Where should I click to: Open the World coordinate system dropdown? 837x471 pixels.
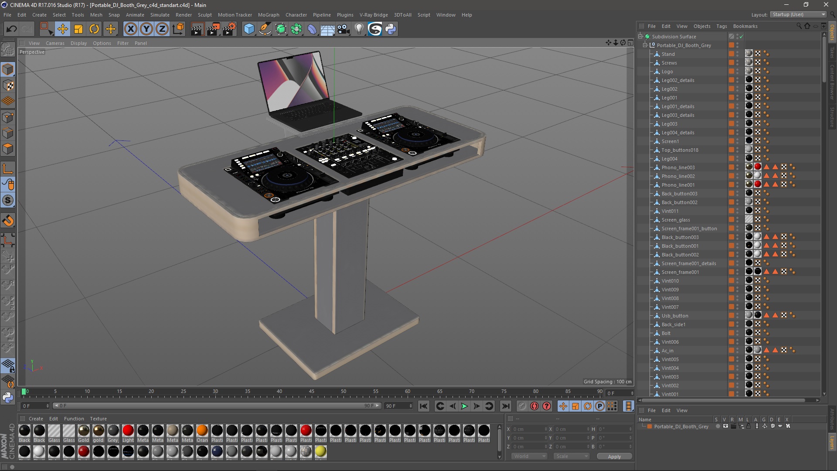coord(529,456)
